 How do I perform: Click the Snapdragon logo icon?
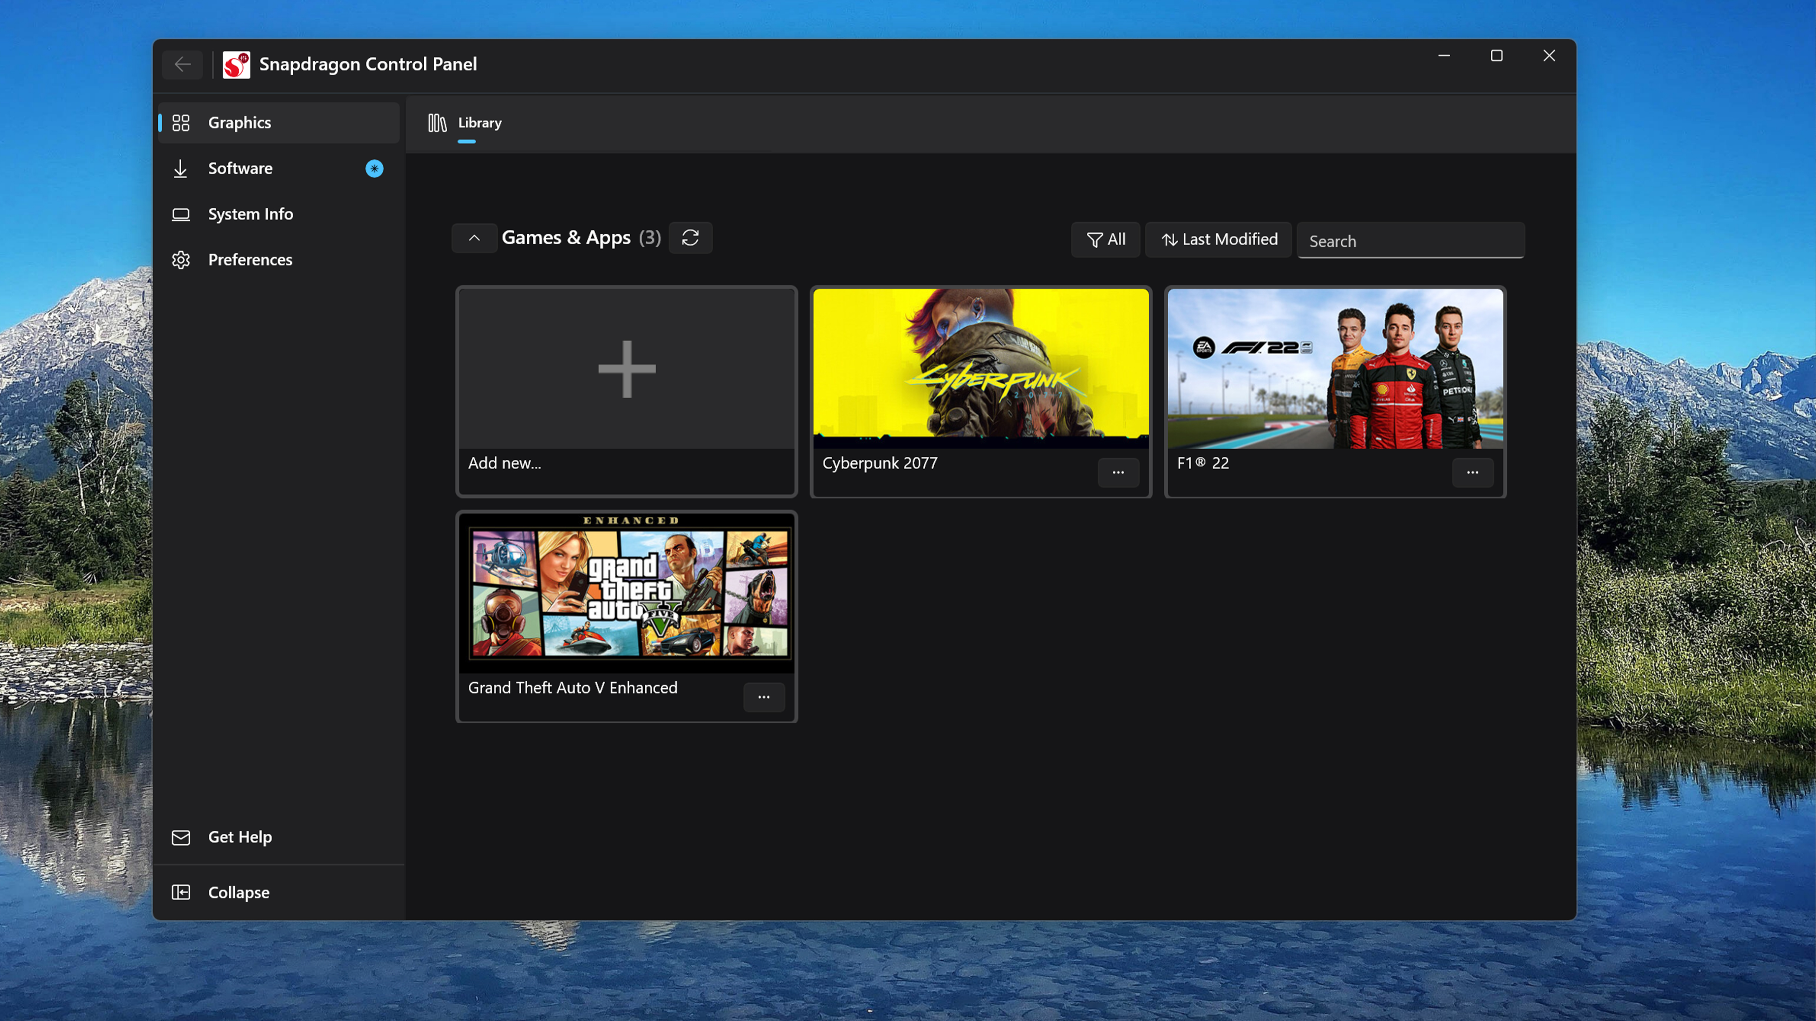click(236, 64)
